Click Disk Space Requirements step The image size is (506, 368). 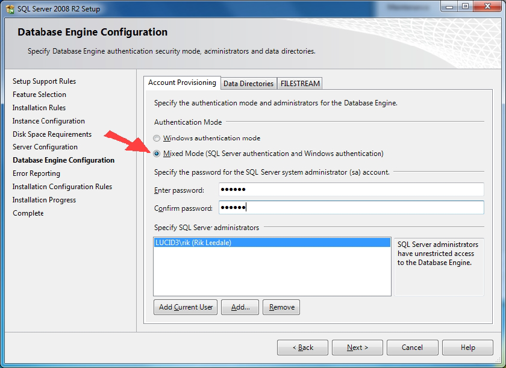pyautogui.click(x=52, y=134)
